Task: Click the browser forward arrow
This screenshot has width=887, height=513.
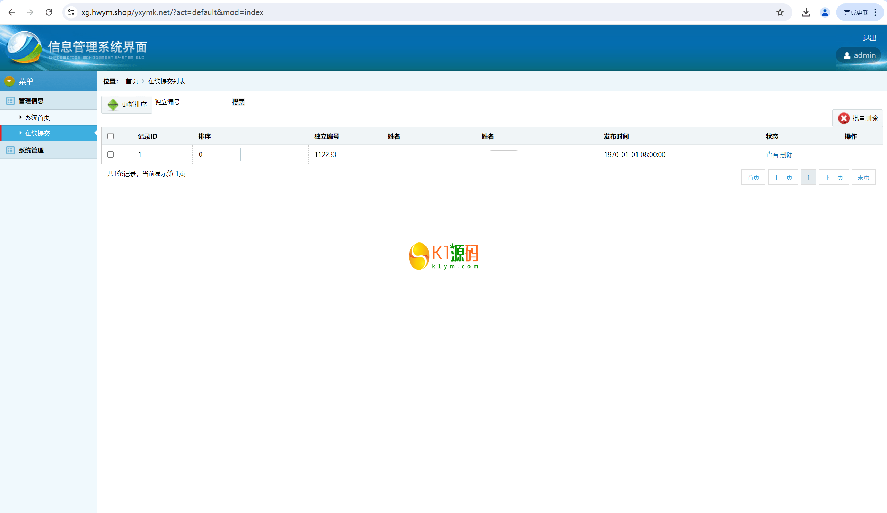Action: pyautogui.click(x=30, y=12)
